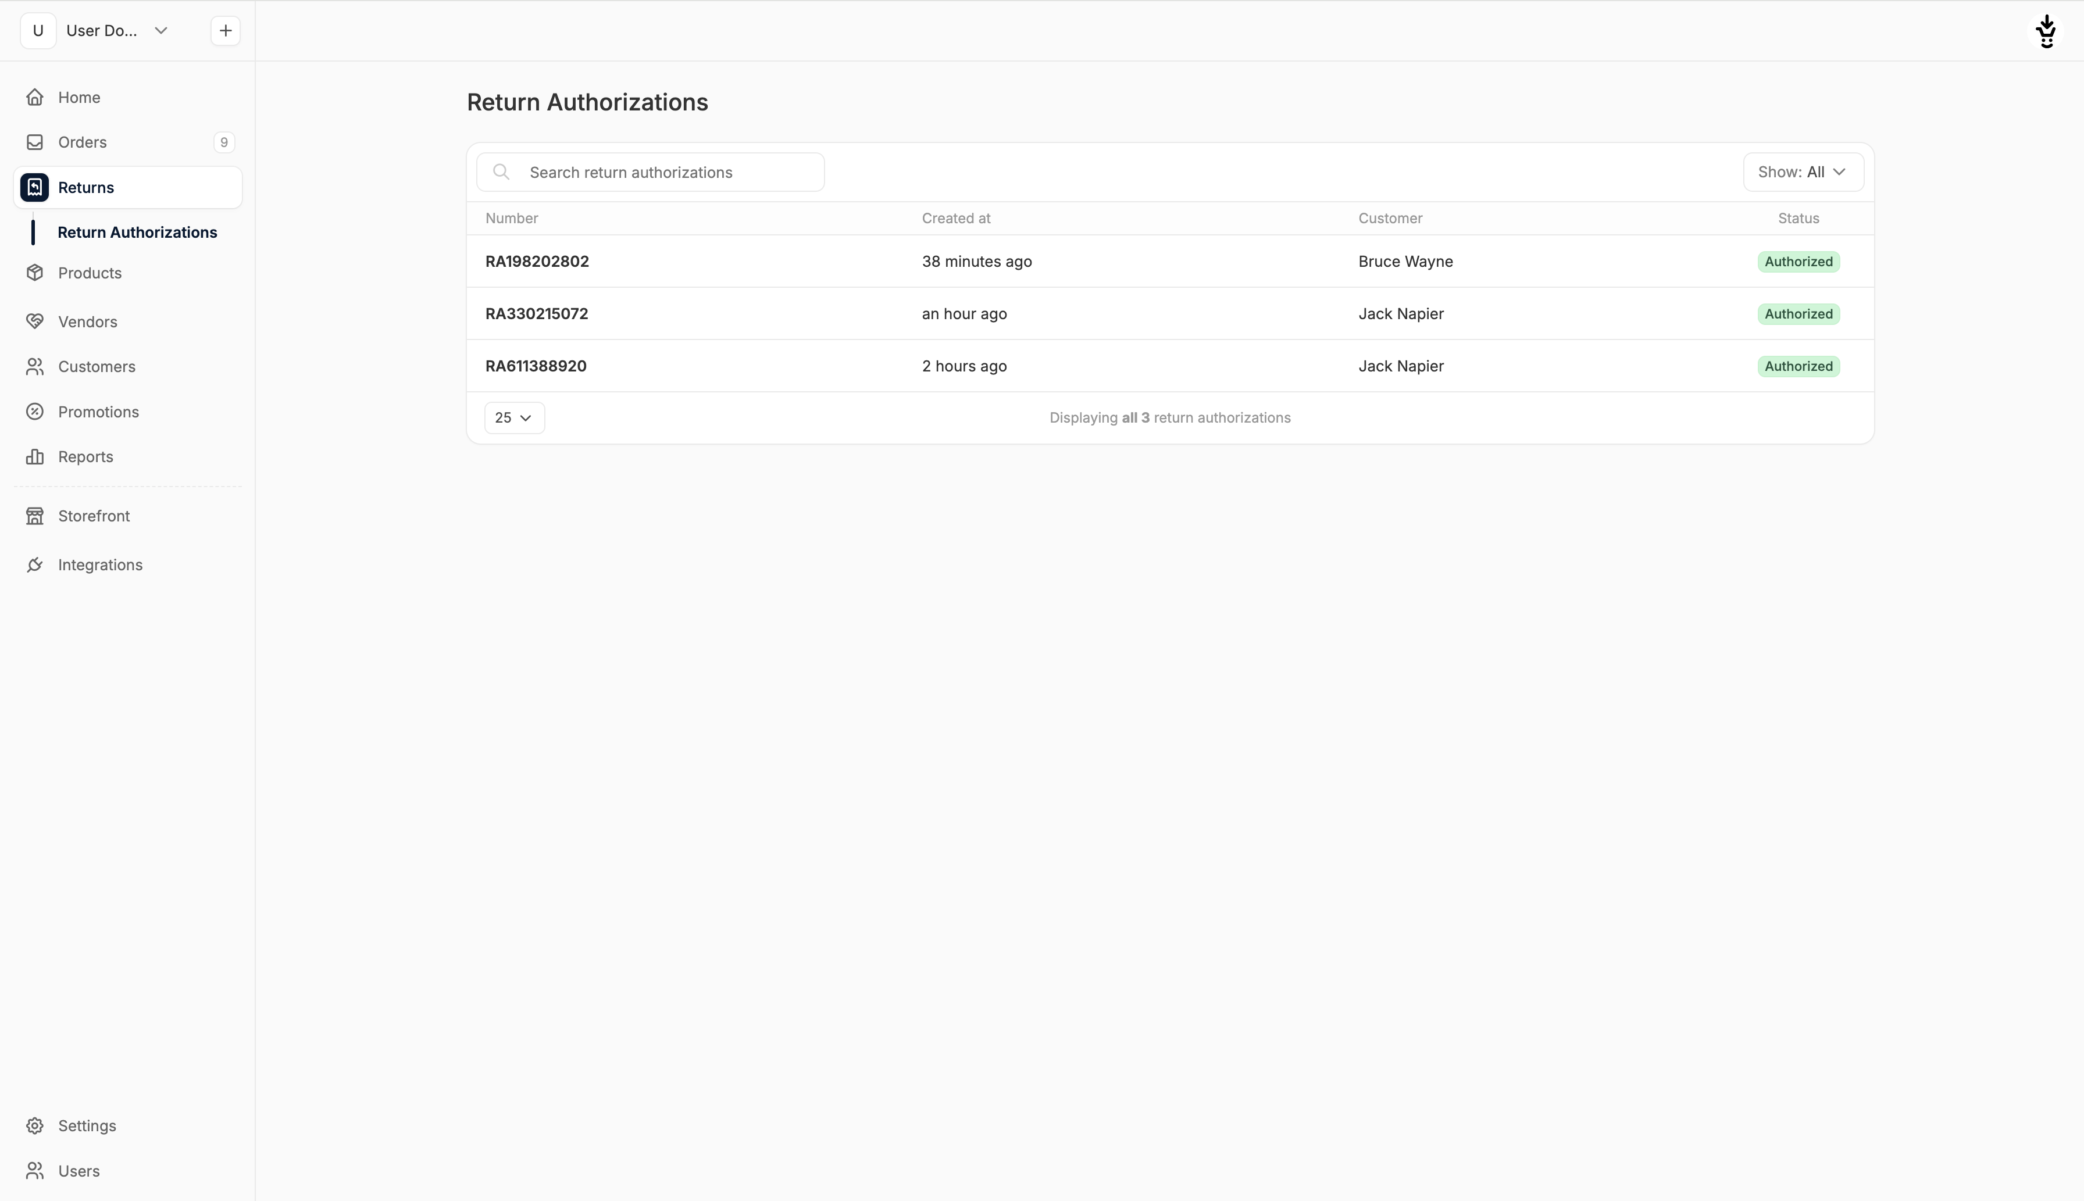Click Authorized badge for RA330215072

(x=1798, y=314)
